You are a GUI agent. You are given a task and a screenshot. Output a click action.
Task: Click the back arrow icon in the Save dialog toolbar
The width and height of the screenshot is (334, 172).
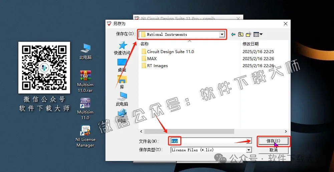233,34
